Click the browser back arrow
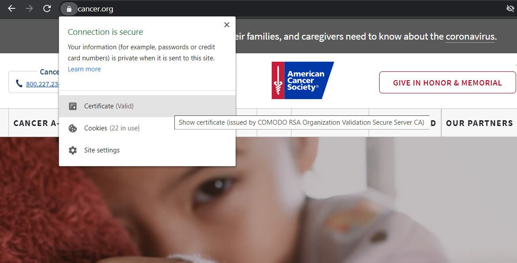Image resolution: width=517 pixels, height=263 pixels. coord(11,8)
